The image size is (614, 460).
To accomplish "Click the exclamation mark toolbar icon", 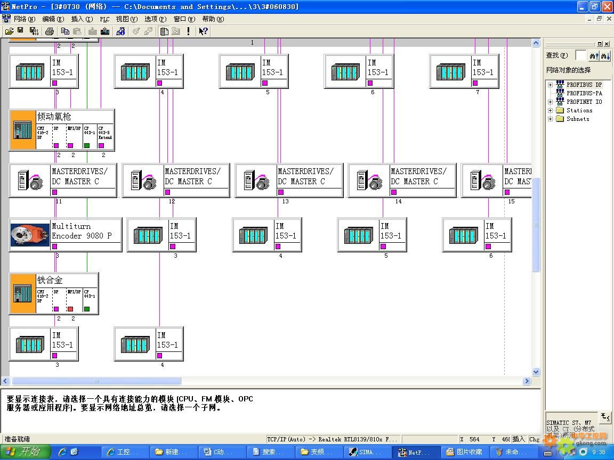I will [188, 31].
